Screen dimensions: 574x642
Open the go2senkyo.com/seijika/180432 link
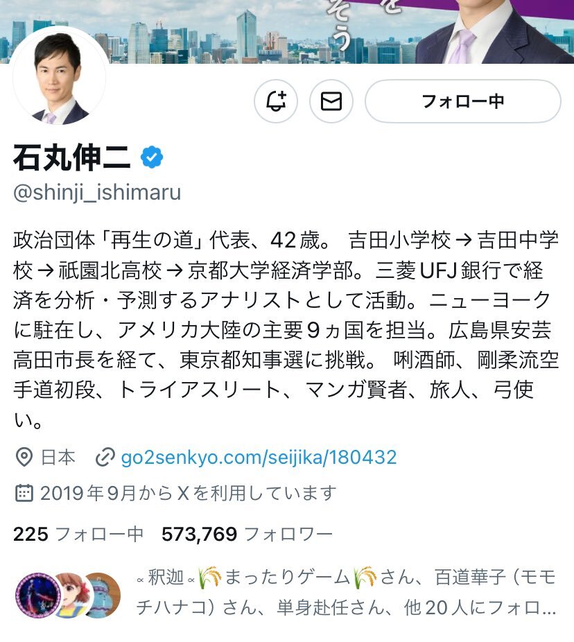tap(259, 458)
